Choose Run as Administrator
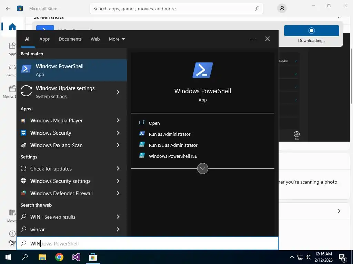353x264 pixels. point(170,134)
